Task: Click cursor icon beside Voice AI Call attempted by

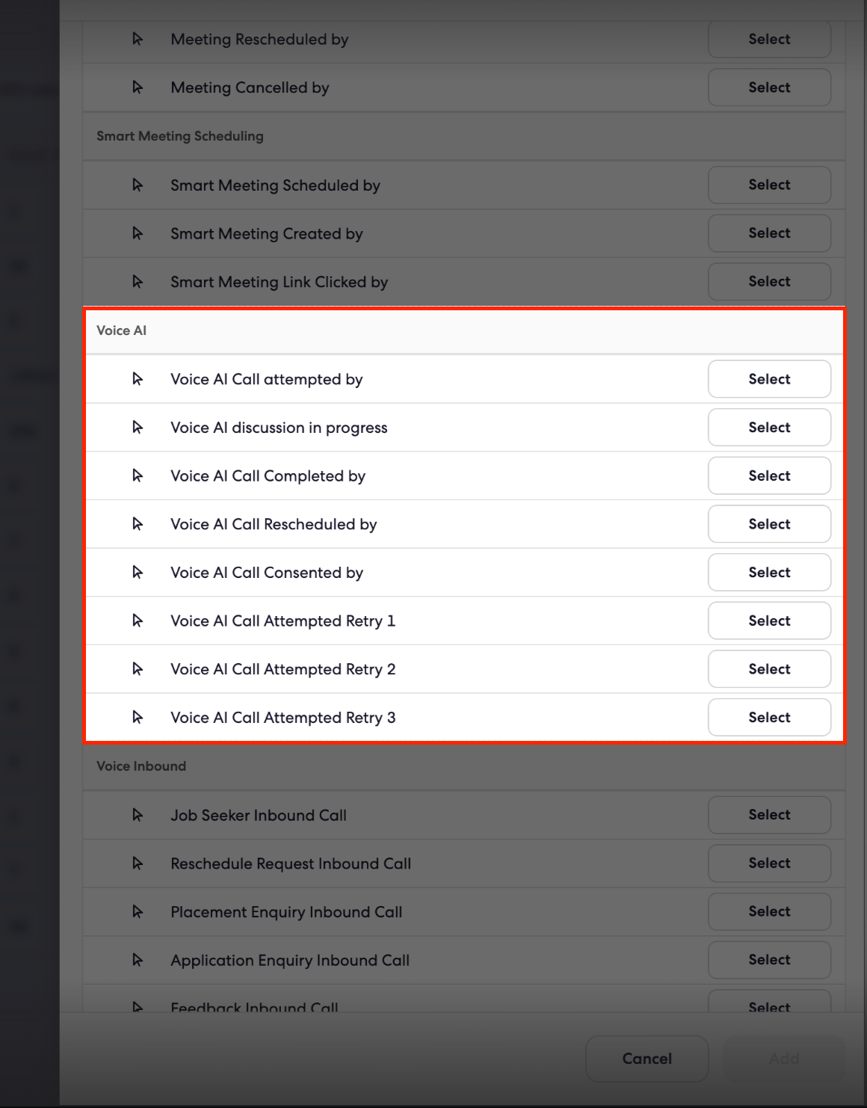Action: pos(138,379)
